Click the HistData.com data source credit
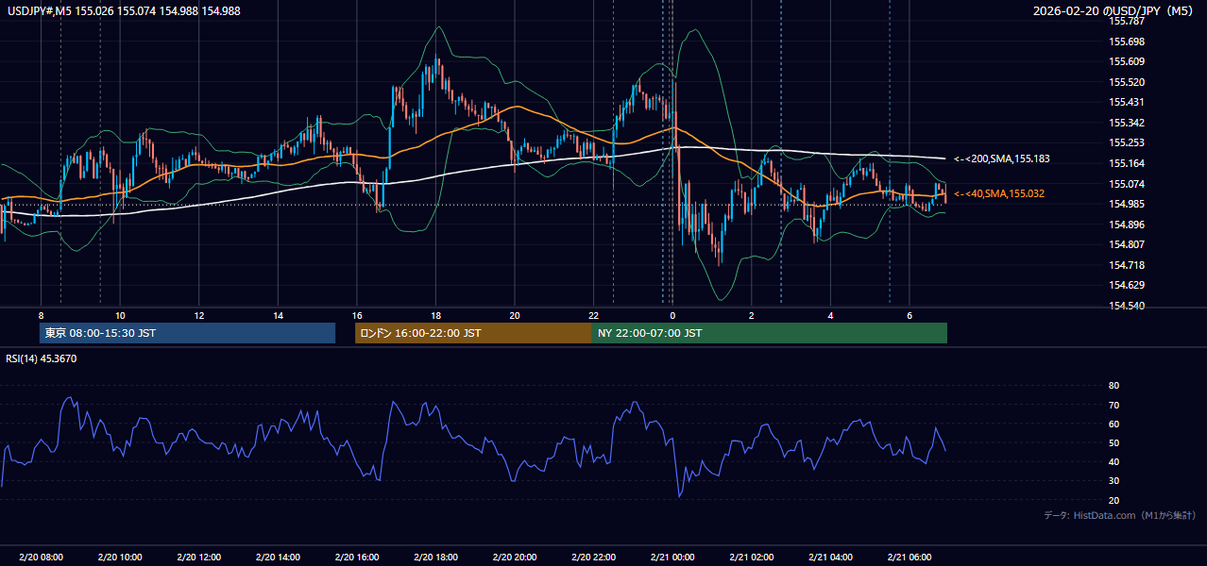This screenshot has height=566, width=1207. click(1119, 515)
